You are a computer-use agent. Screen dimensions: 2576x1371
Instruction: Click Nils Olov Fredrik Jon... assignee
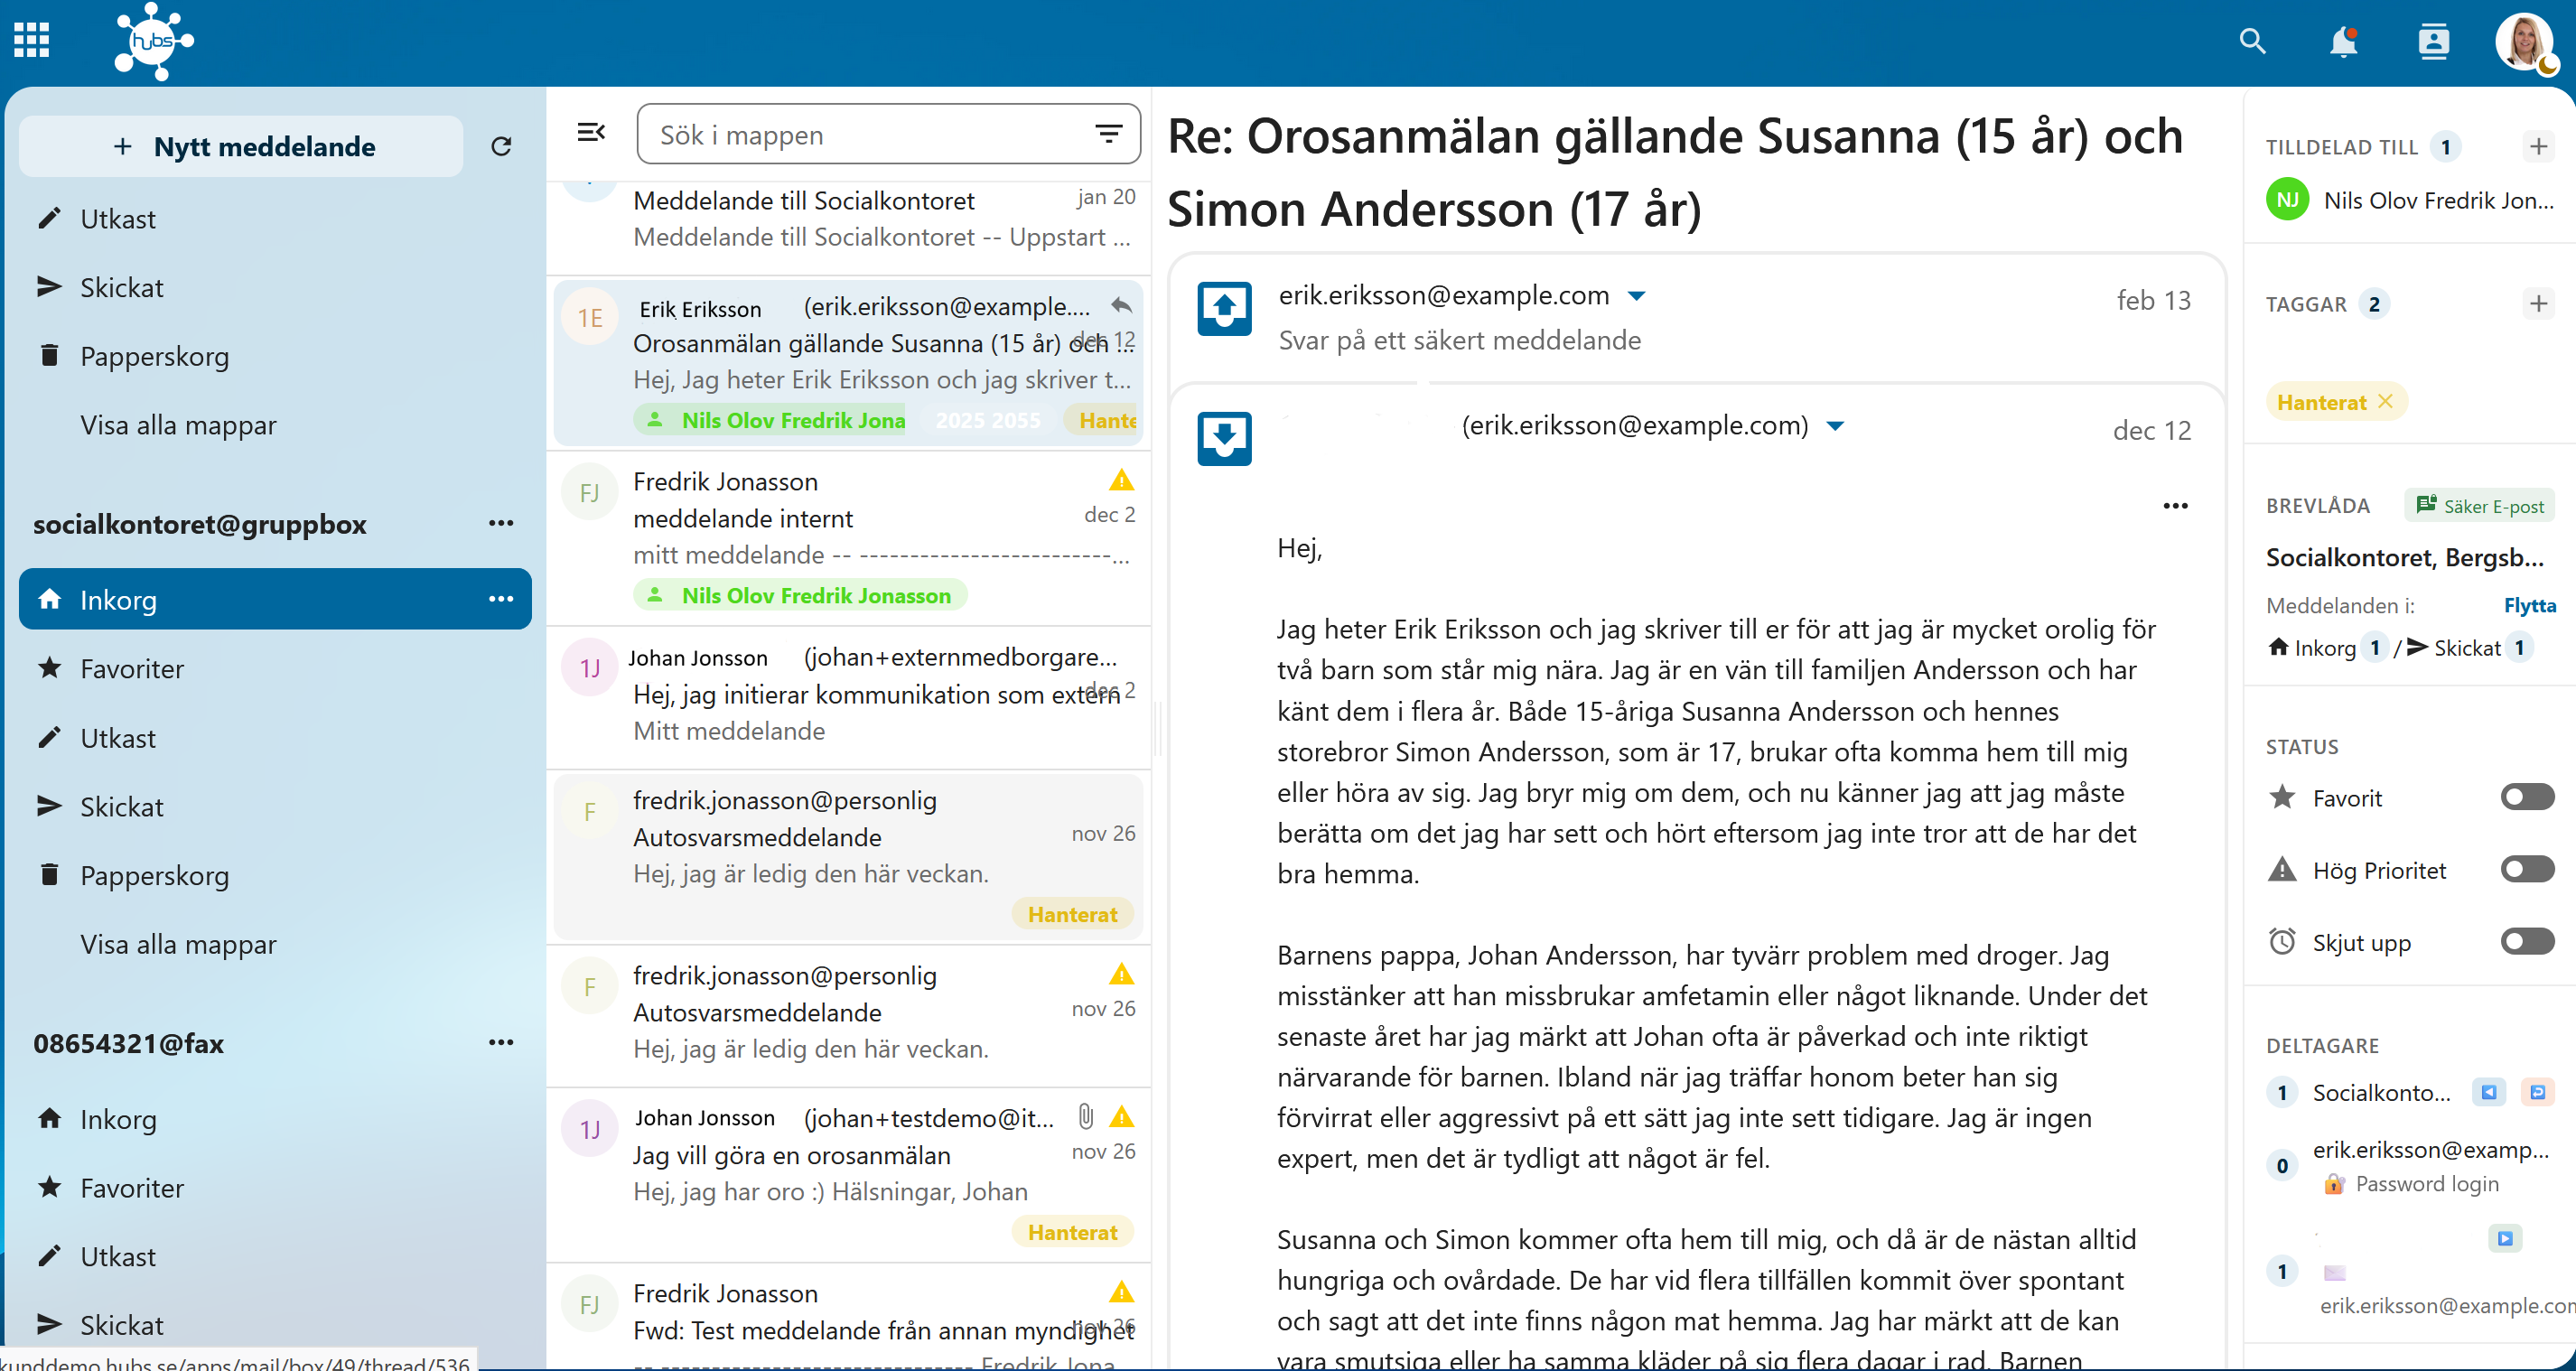tap(2410, 200)
